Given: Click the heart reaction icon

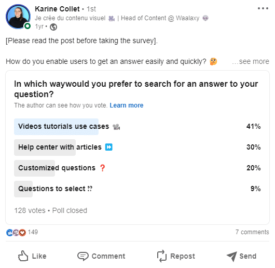Looking at the screenshot, I should (x=22, y=233).
